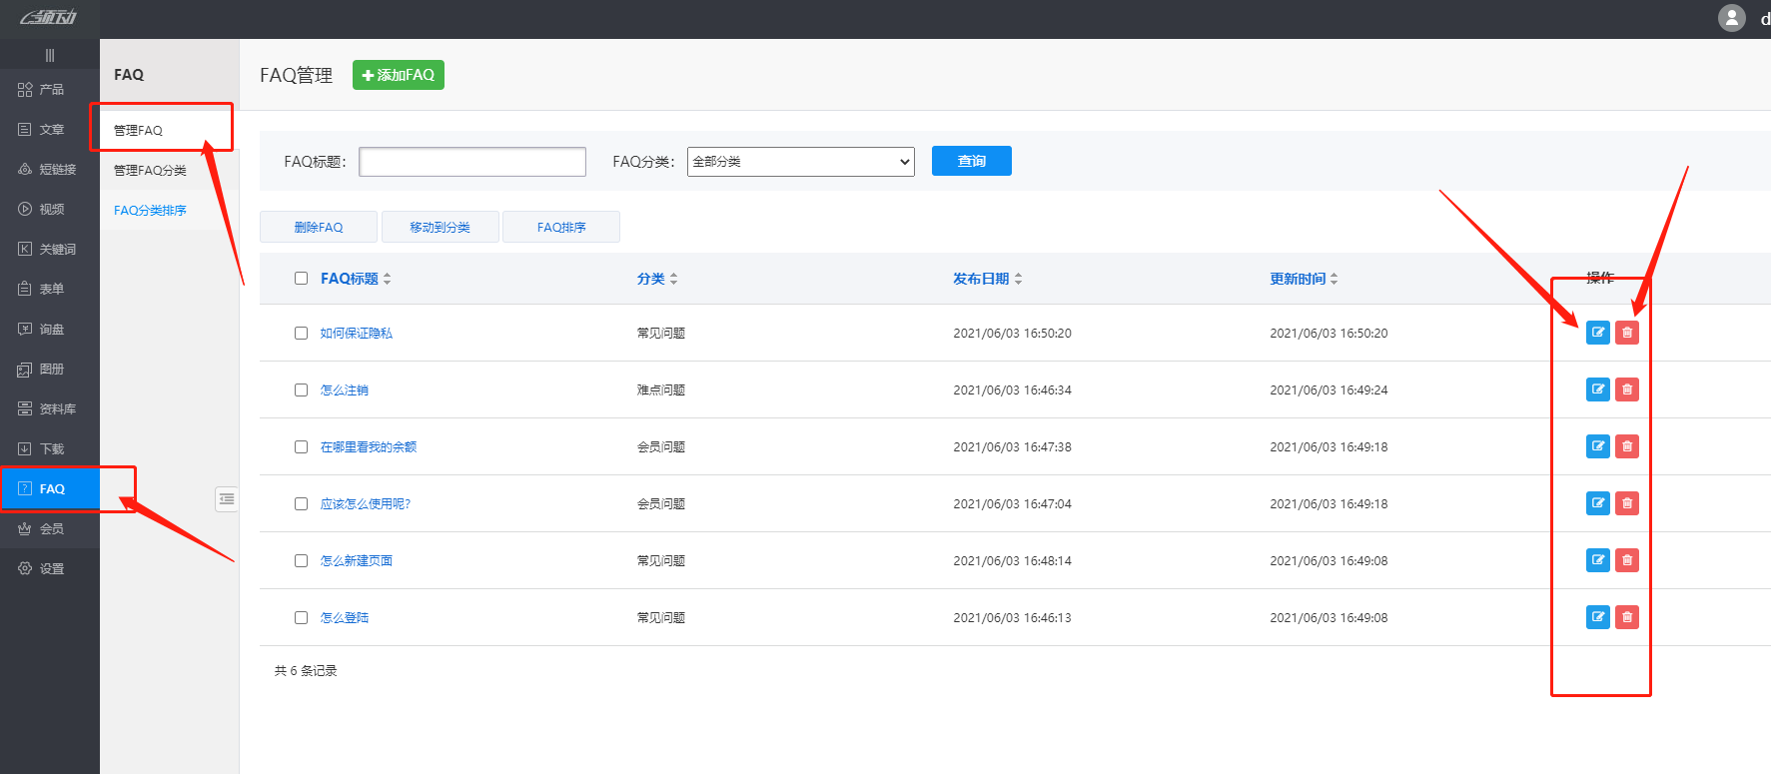
Task: Toggle the select-all checkbox in header
Action: (x=301, y=279)
